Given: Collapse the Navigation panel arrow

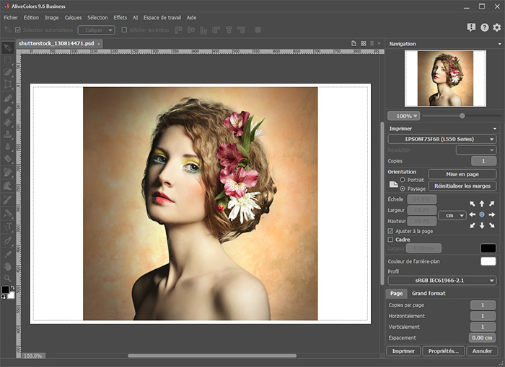Looking at the screenshot, I should [x=499, y=44].
